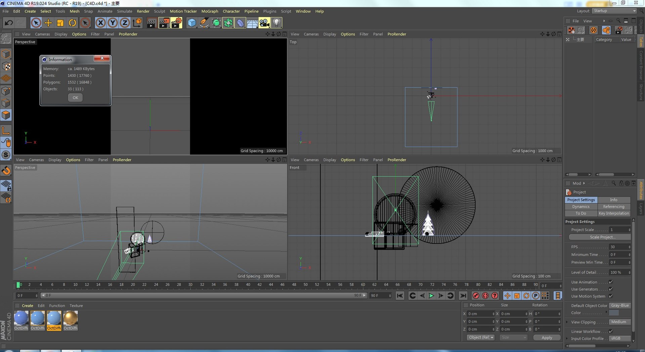Viewport: 645px width, 352px height.
Task: Click OK in the Information dialog
Action: point(75,98)
